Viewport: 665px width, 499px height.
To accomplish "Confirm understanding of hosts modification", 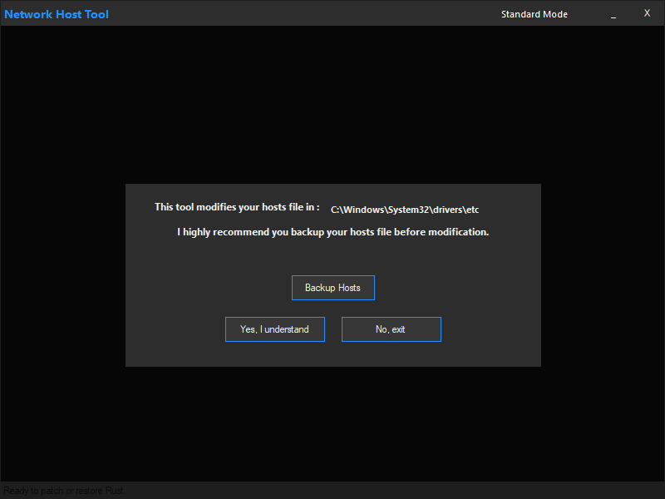I will click(274, 329).
